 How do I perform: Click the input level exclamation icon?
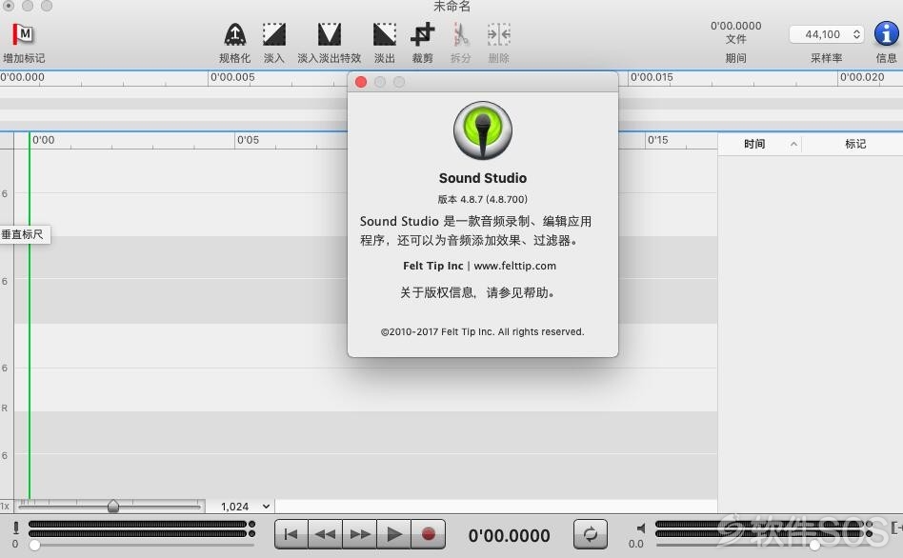point(15,528)
